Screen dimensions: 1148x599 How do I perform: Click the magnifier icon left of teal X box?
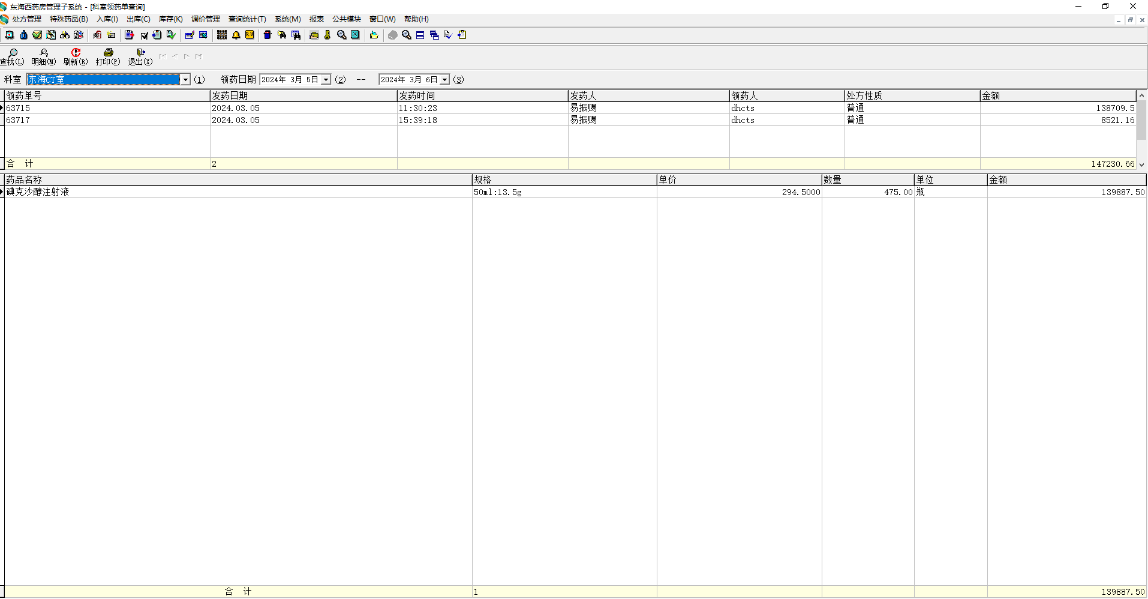(x=341, y=35)
